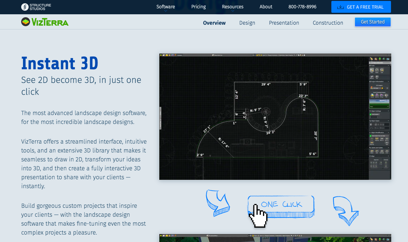Switch to the Design tab
The image size is (408, 242).
tap(247, 23)
